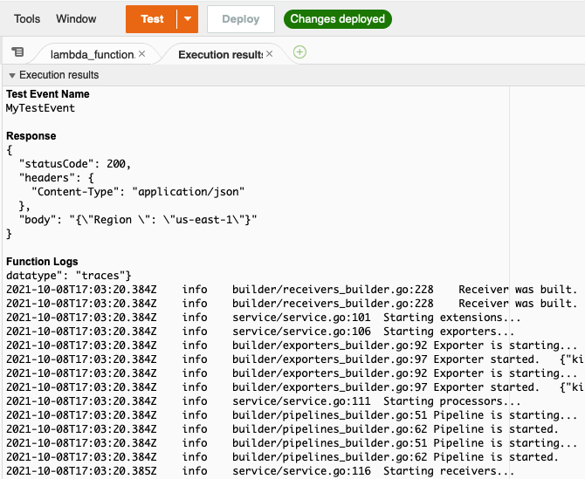Viewport: 585px width, 479px height.
Task: Click the "body" Region us-east-1 line
Action: 138,220
